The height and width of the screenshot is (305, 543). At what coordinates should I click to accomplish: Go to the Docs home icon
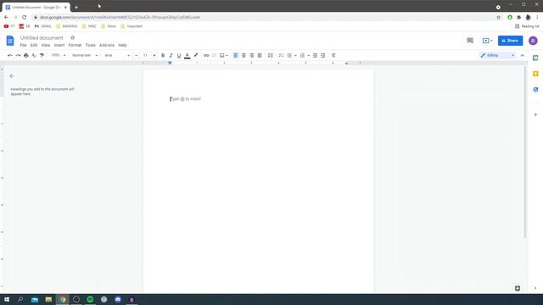tap(10, 41)
